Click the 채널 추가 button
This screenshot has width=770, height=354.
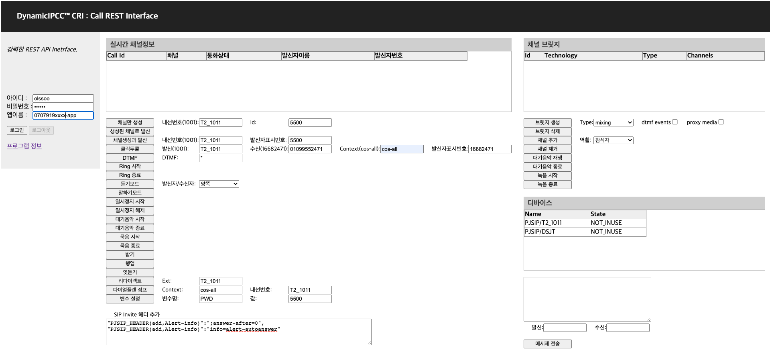coord(548,140)
